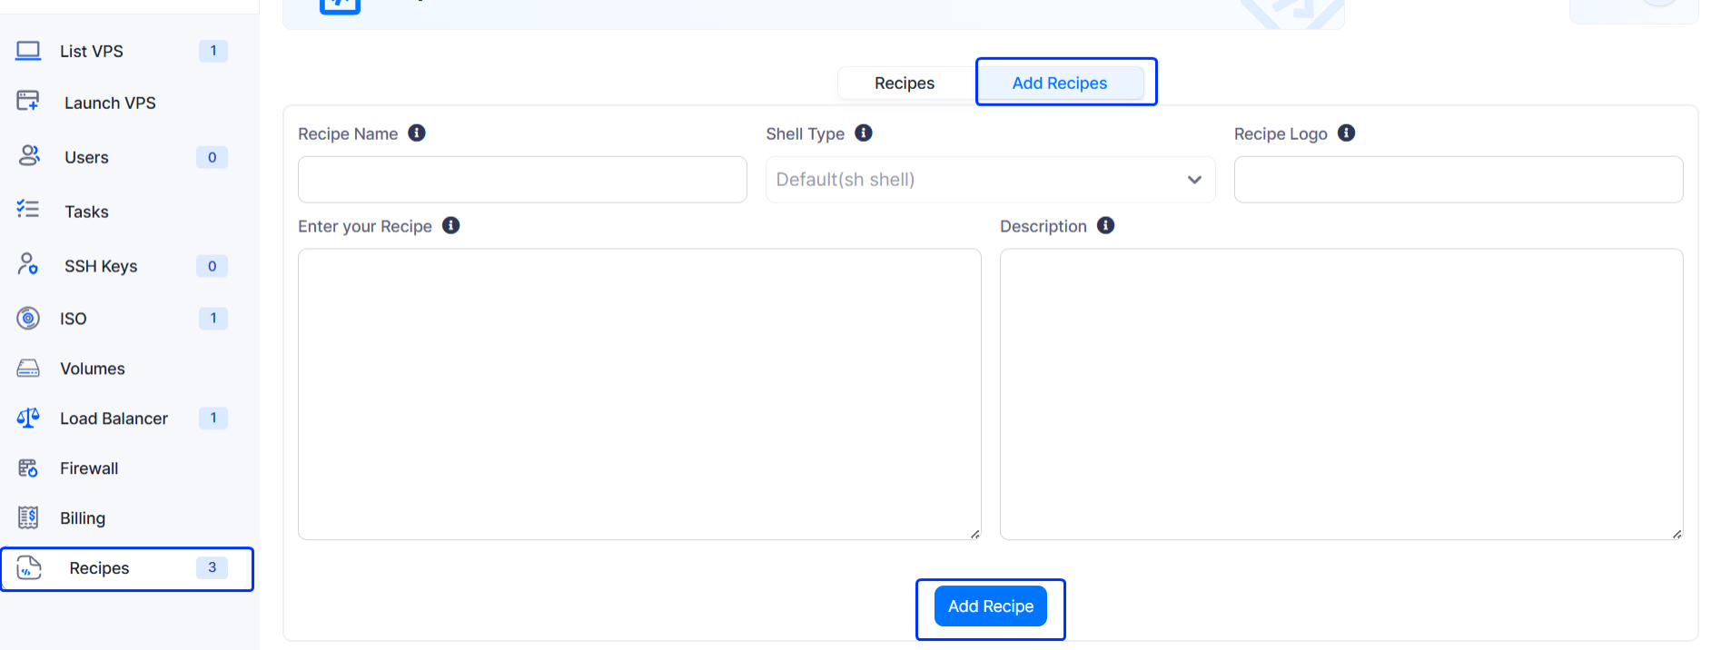Click inside the Description text area
The image size is (1721, 650).
coord(1340,394)
